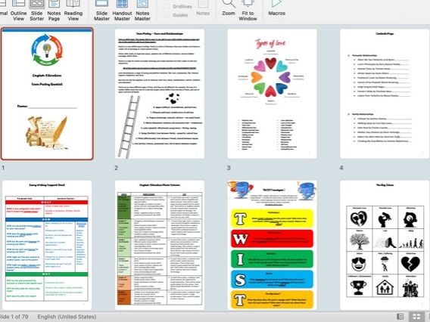Select the Slide Sorter view button

(37, 11)
